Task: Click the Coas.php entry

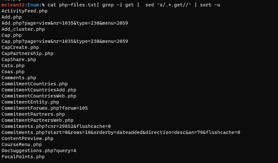Action: pyautogui.click(x=13, y=72)
